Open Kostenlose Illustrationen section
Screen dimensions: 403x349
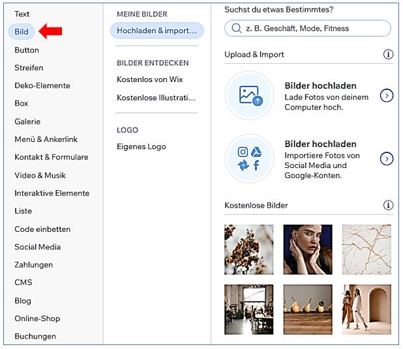pyautogui.click(x=156, y=98)
